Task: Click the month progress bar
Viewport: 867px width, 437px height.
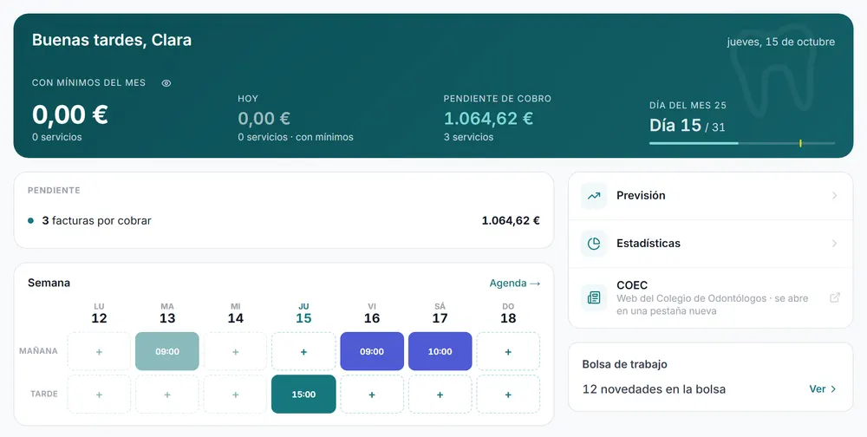Action: click(x=742, y=143)
